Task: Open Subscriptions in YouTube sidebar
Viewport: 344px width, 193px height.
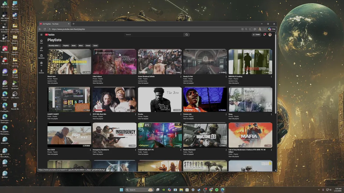Action: click(x=41, y=57)
